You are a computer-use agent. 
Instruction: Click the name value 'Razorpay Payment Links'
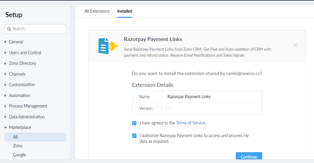[x=189, y=97]
